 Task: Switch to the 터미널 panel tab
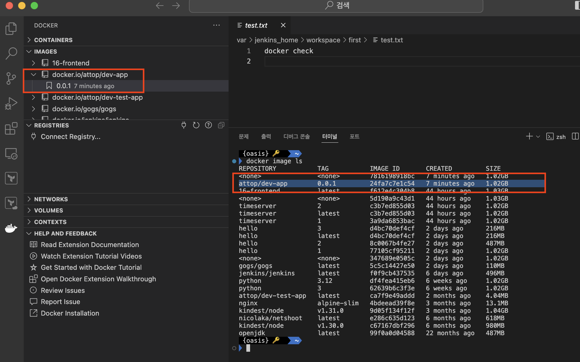(x=330, y=136)
